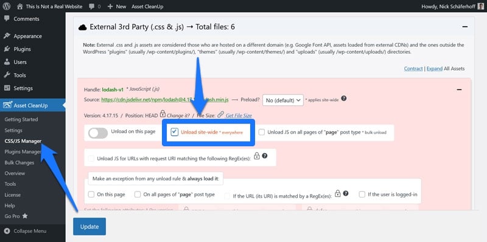Click the Comments sidebar icon
Viewport: 487px width, 242px height.
coord(7,19)
